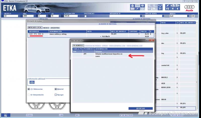Click TIPO DE VENTA in bottom bar
This screenshot has height=118, width=201.
click(x=177, y=115)
